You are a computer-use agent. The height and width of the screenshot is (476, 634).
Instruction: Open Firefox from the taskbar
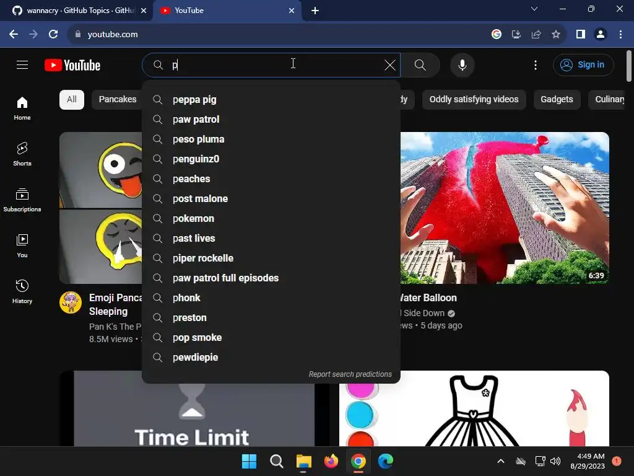pyautogui.click(x=331, y=461)
